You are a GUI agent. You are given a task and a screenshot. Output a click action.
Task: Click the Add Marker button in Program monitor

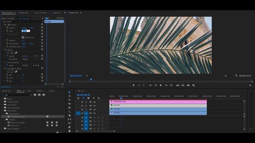(x=133, y=85)
